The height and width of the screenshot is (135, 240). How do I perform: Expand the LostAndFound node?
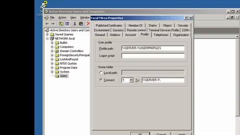(52, 59)
